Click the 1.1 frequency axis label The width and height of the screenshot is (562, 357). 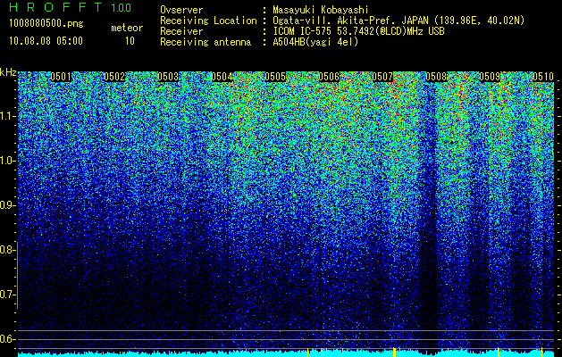tap(6, 116)
